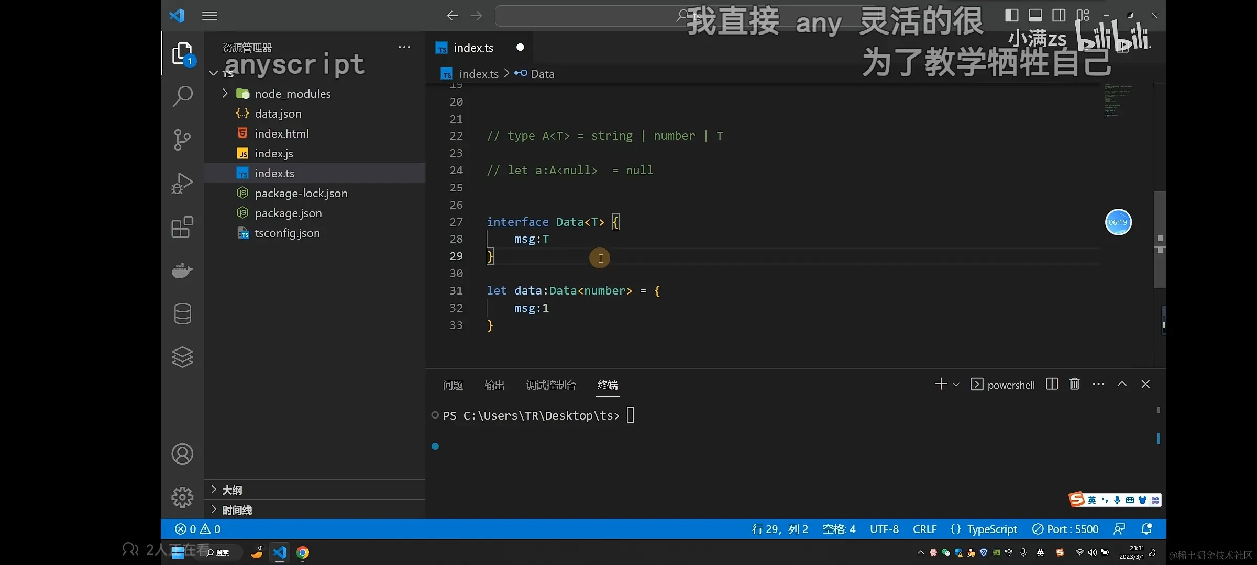This screenshot has width=1257, height=565.
Task: Toggle the bottom panel layout button
Action: pos(1035,15)
